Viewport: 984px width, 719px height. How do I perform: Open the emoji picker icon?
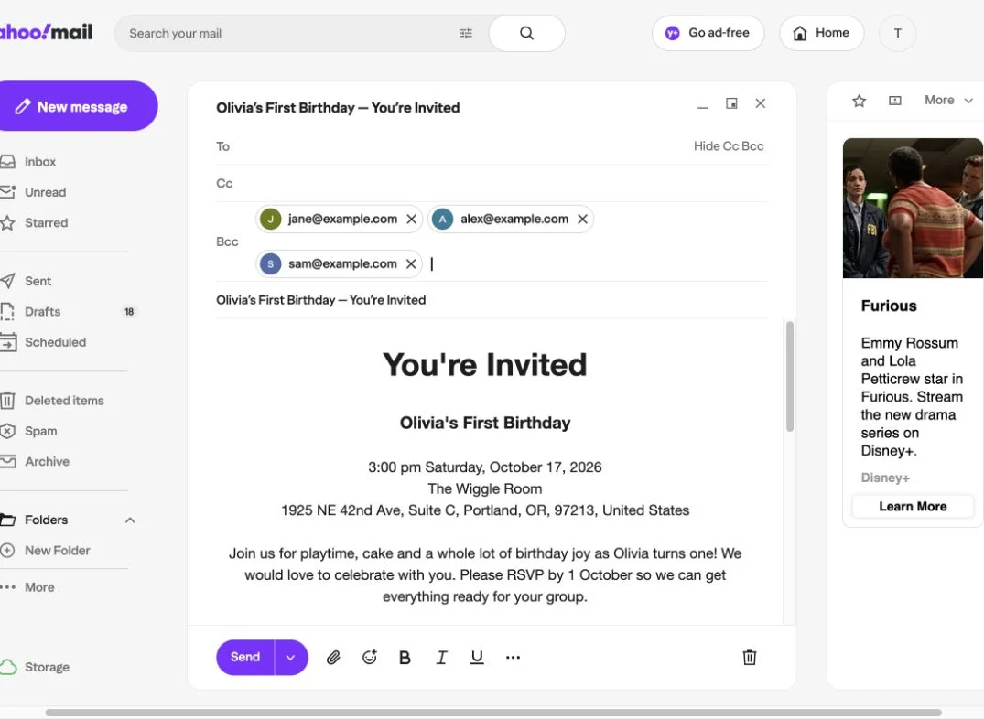tap(370, 657)
